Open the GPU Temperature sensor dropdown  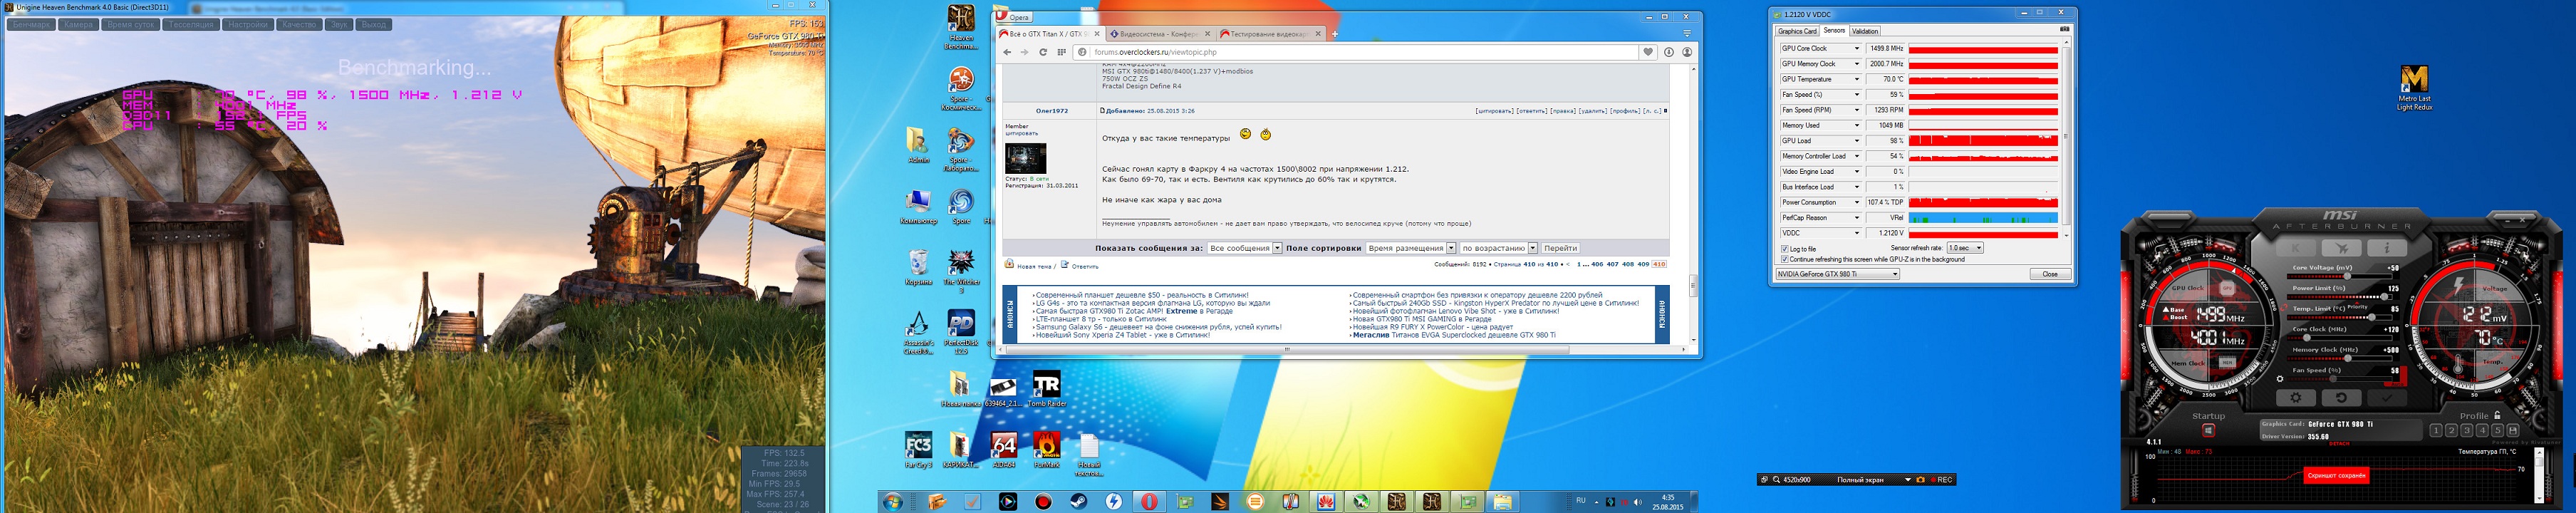click(x=1857, y=79)
